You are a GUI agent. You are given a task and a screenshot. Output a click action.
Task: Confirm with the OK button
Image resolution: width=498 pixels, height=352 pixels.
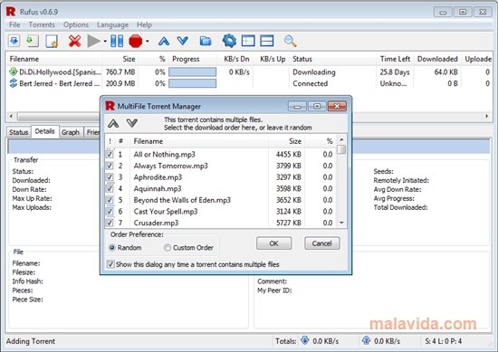pos(273,243)
